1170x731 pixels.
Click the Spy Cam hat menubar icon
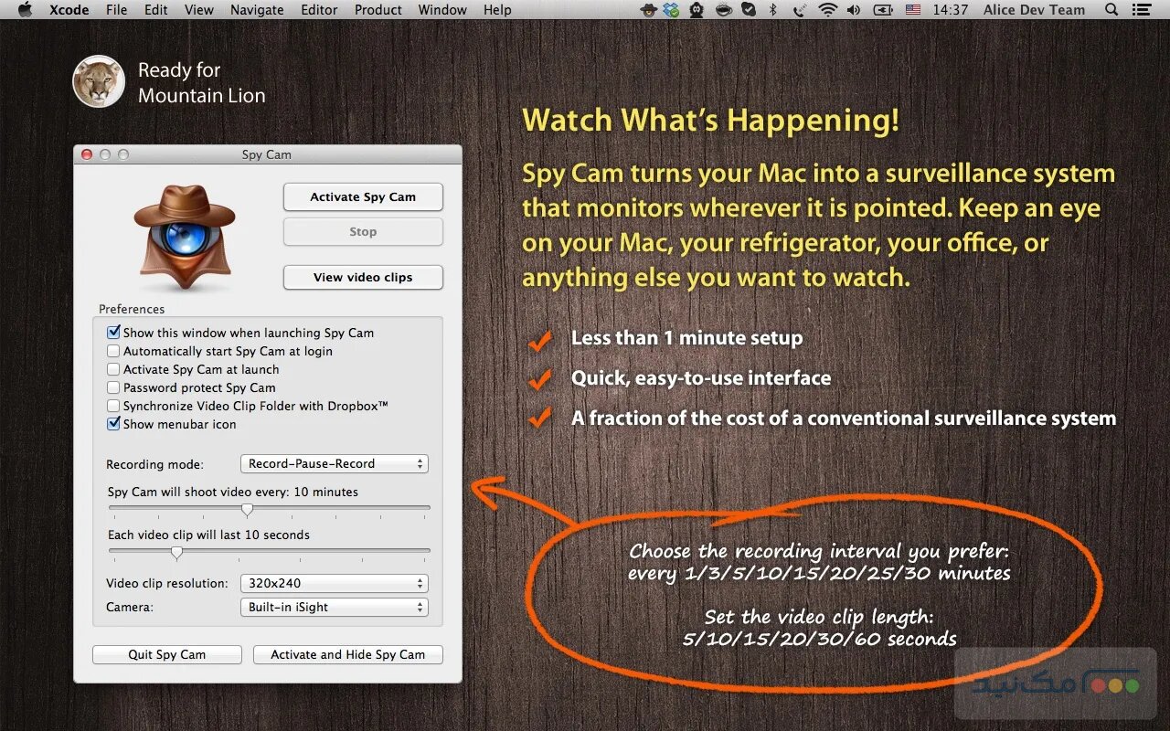pyautogui.click(x=648, y=10)
